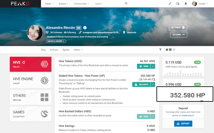Open the 33 Followers list
Viewport: 214px width, 133px height.
click(56, 32)
